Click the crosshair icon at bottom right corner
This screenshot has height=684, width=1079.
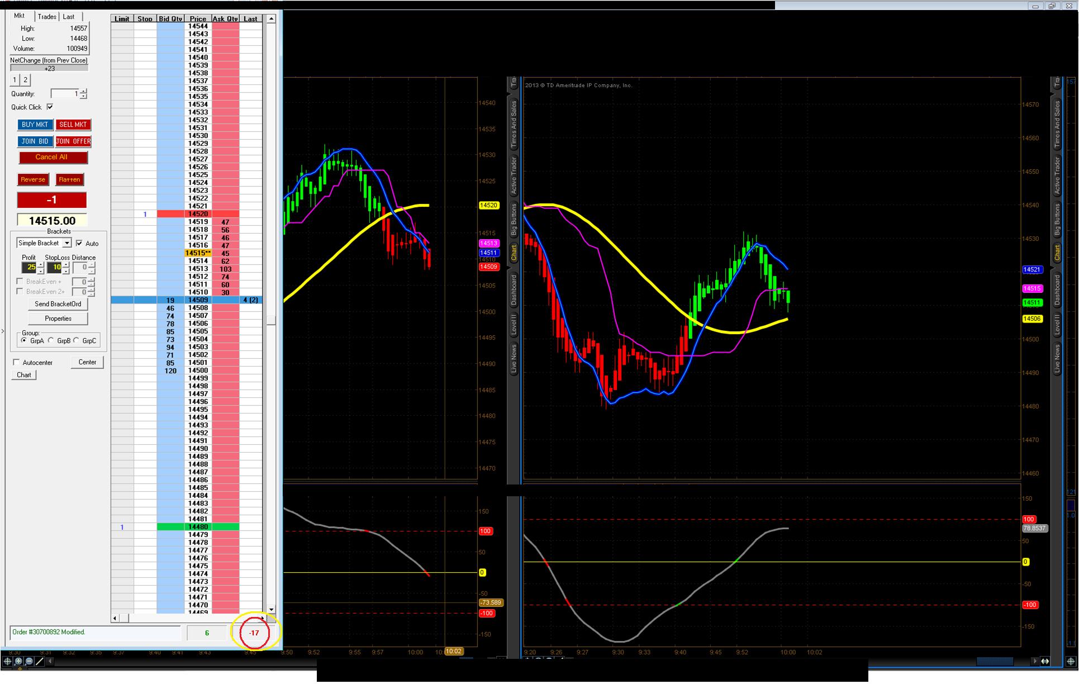tap(1071, 661)
